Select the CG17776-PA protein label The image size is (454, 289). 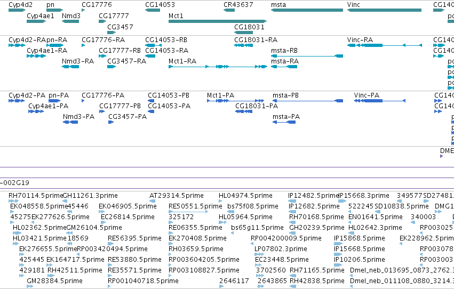click(x=103, y=95)
